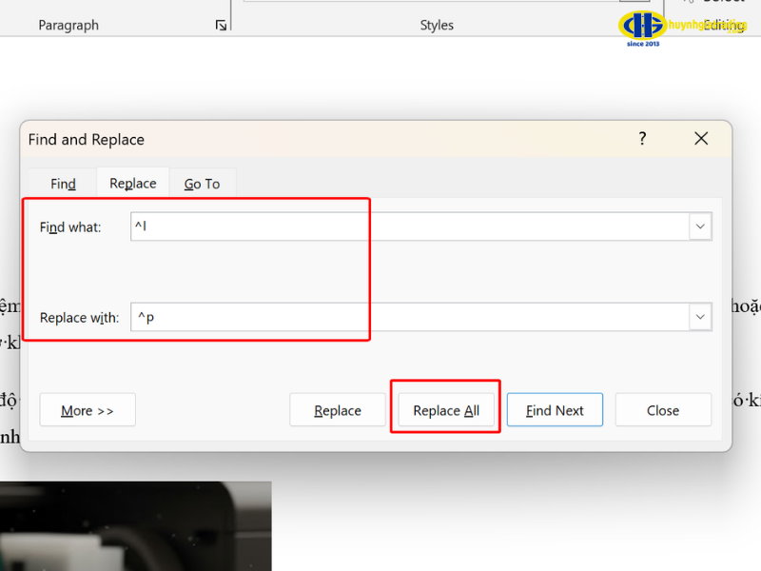This screenshot has height=571, width=761.
Task: Select the Replace tab
Action: tap(133, 184)
